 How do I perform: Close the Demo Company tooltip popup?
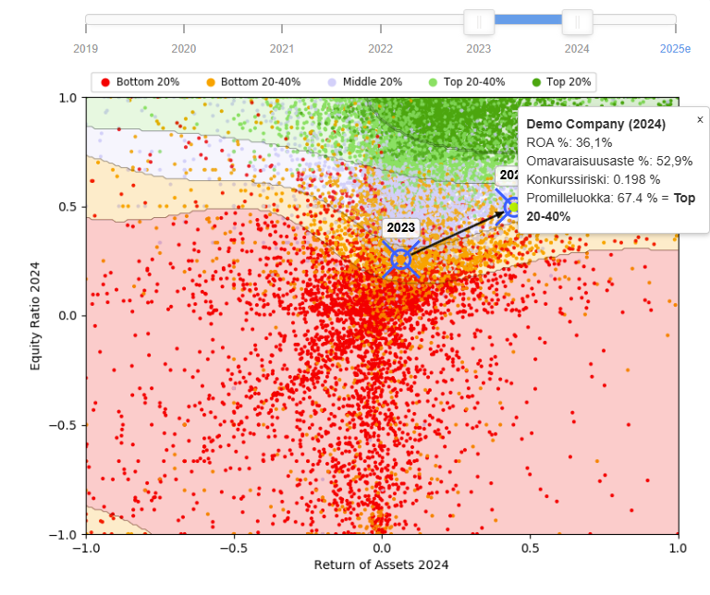(x=699, y=120)
